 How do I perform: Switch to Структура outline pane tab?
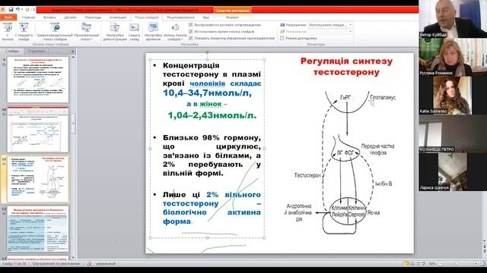(37, 51)
